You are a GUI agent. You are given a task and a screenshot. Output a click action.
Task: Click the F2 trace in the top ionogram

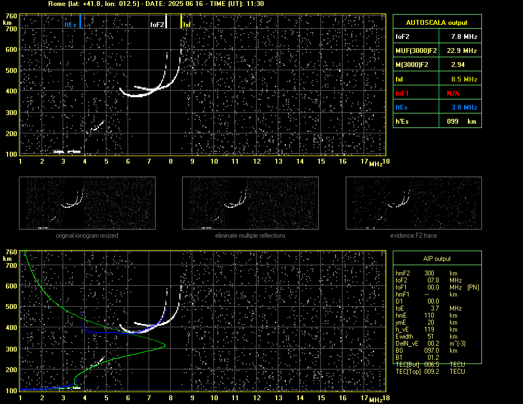pos(137,96)
